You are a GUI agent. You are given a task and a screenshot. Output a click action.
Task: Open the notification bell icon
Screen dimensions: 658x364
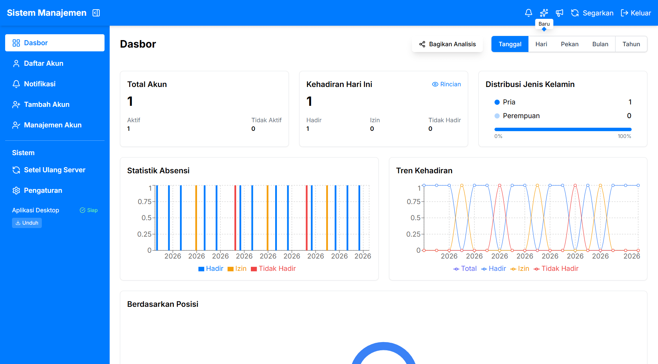528,13
